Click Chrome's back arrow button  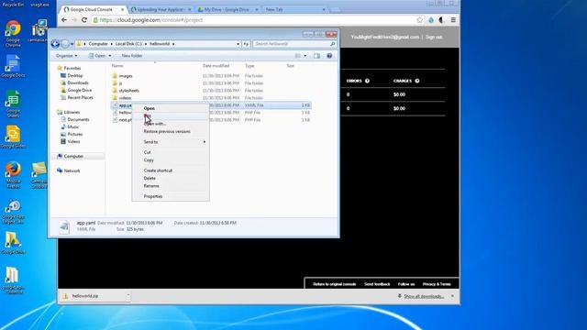pos(64,20)
